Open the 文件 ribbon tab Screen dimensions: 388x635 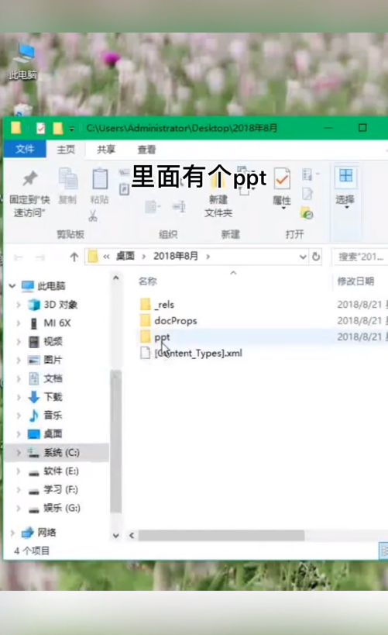click(25, 149)
